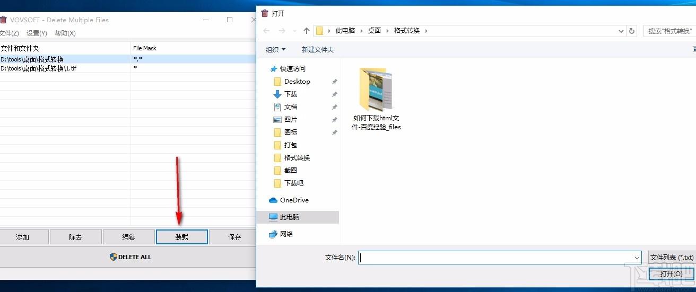Click the pin icon beside 图标
Image resolution: width=696 pixels, height=292 pixels.
334,132
